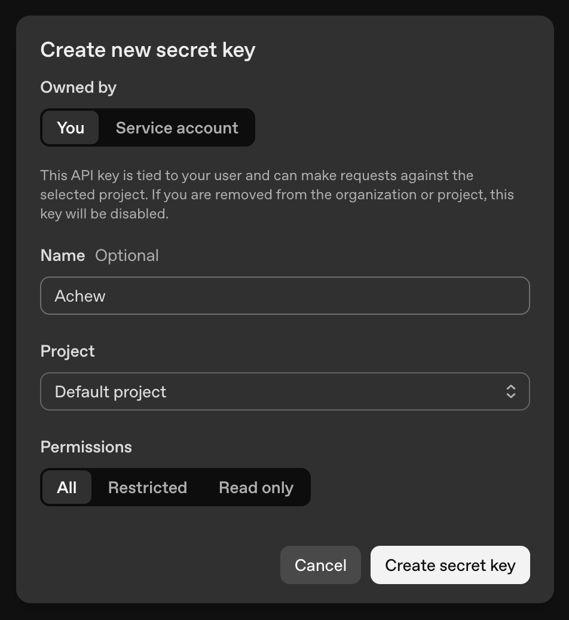The image size is (569, 620).
Task: Click the "Optional" hint text
Action: coord(127,256)
